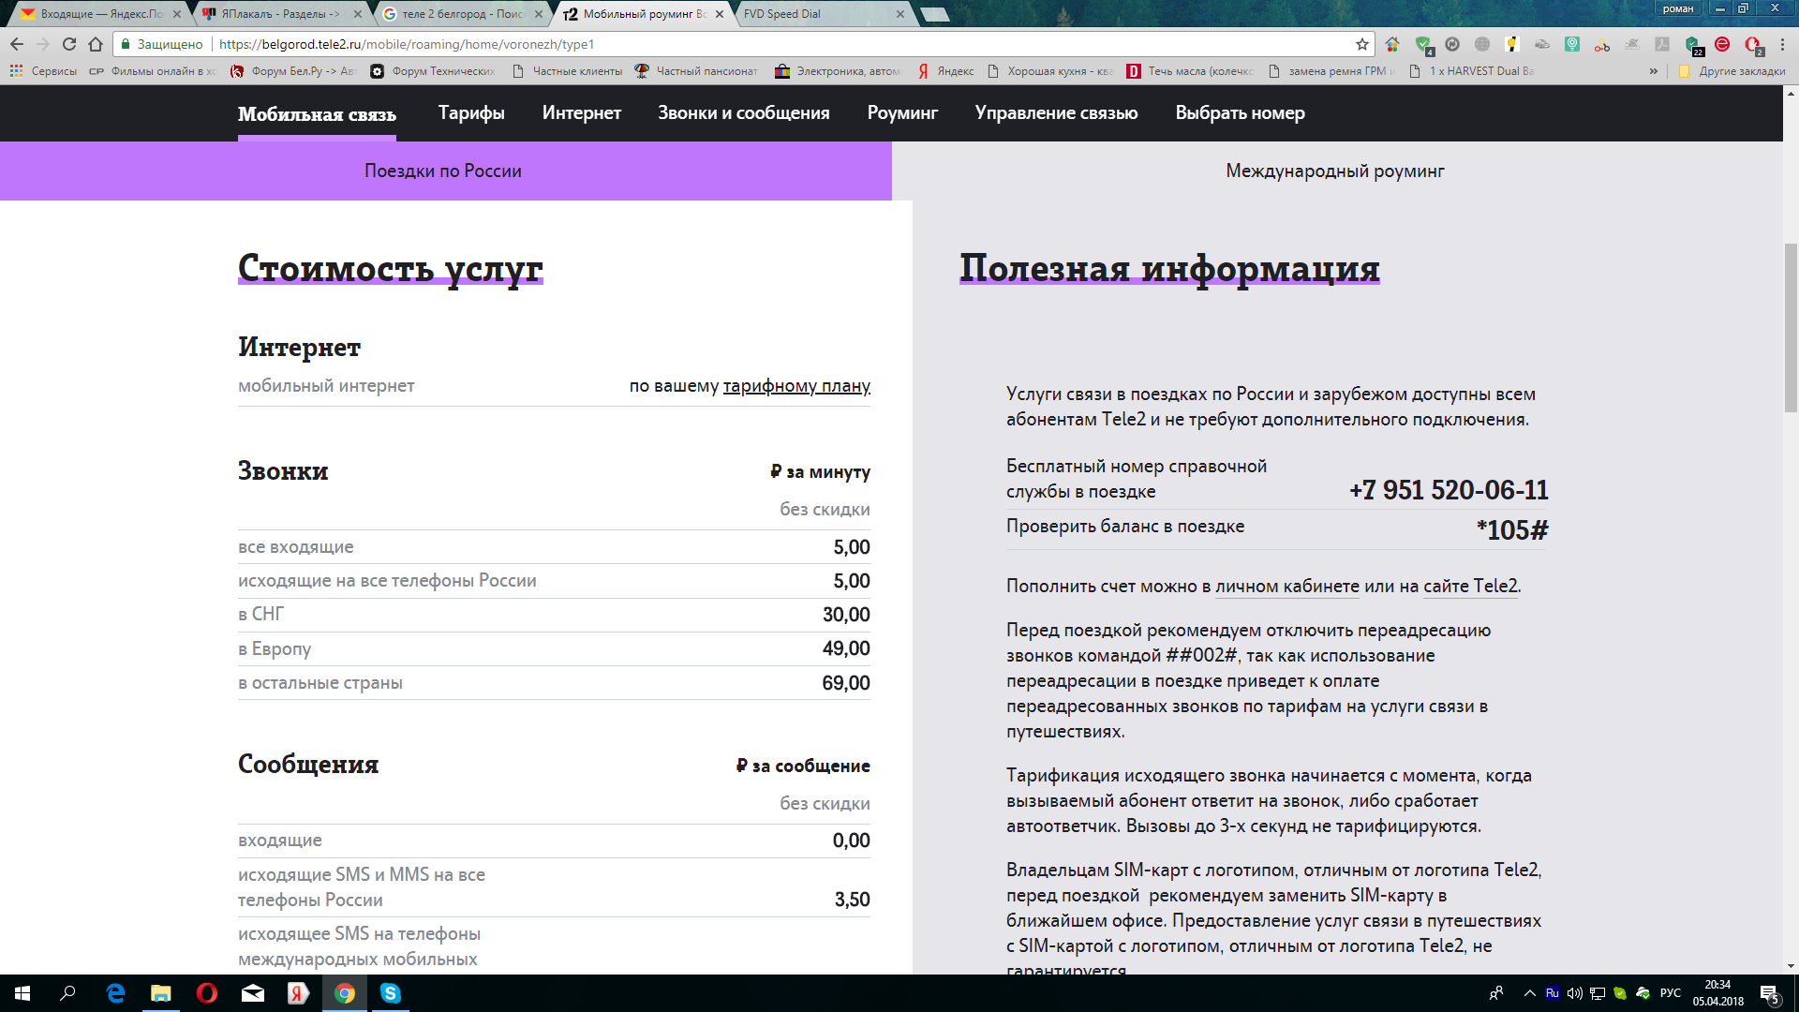Switch to the FVD Speed Dial tab
The image size is (1799, 1012).
[x=782, y=14]
